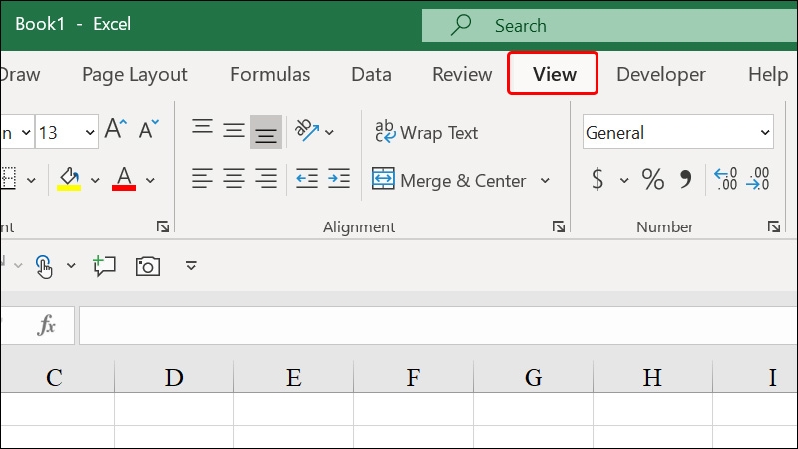Center text horizontally
798x449 pixels.
234,179
